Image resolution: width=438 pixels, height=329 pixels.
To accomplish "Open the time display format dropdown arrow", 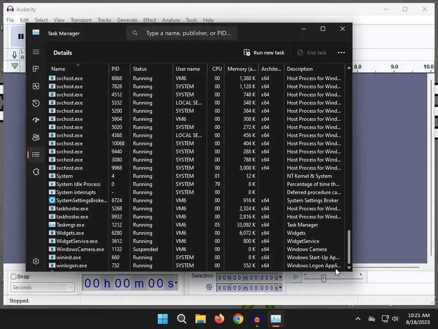I will point(176,283).
